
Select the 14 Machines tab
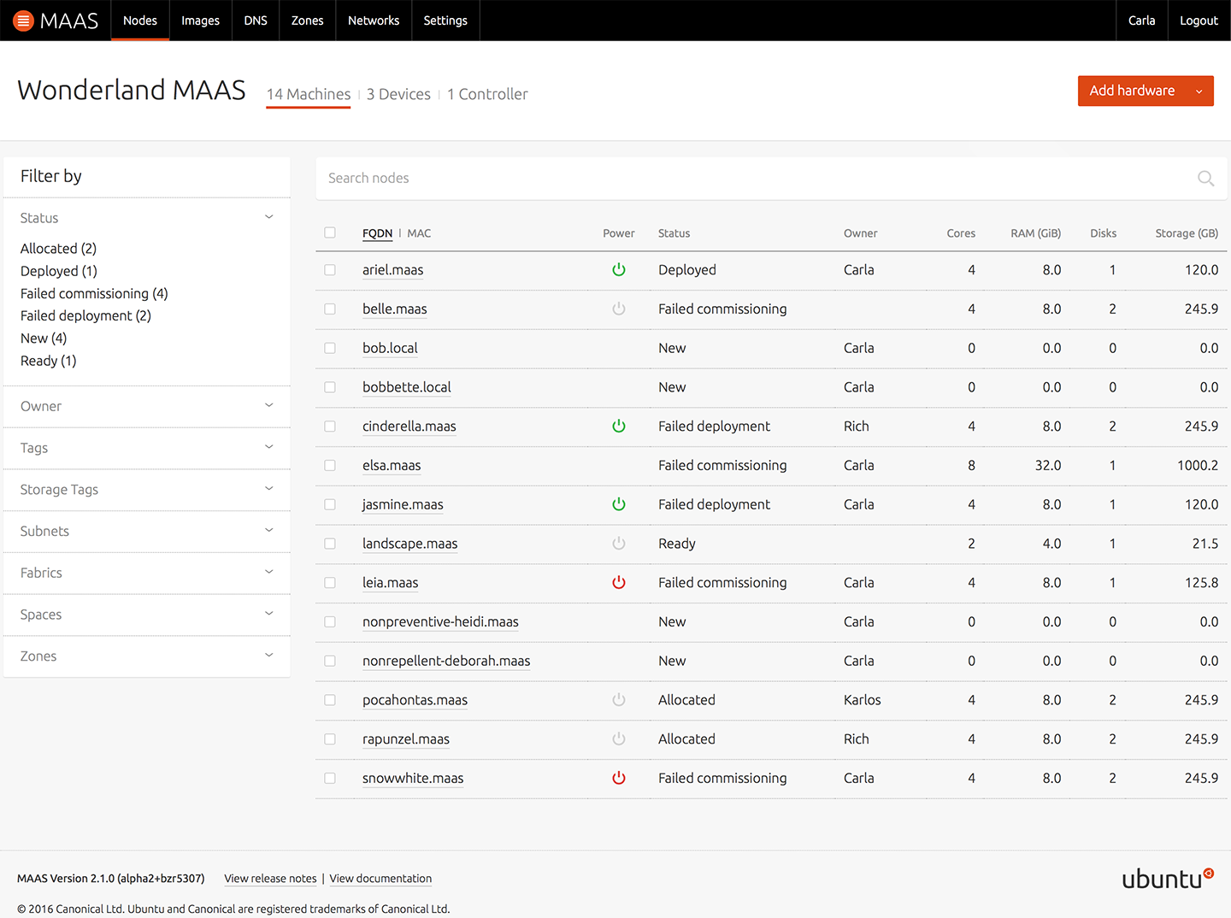pos(309,94)
